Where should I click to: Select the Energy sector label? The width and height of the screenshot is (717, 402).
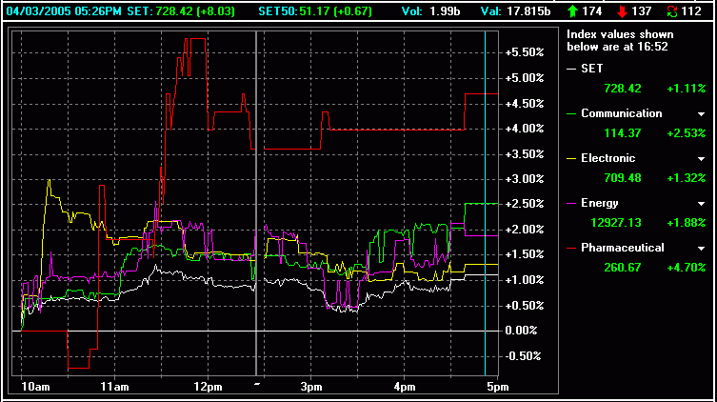[x=600, y=203]
